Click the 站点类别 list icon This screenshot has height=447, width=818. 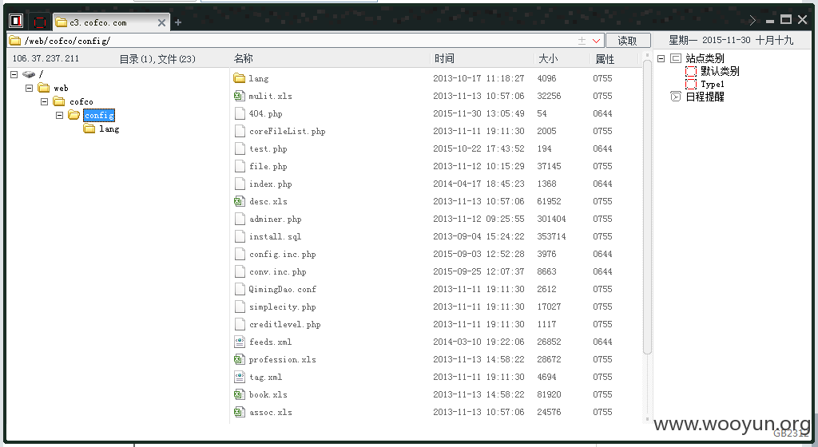pos(676,58)
